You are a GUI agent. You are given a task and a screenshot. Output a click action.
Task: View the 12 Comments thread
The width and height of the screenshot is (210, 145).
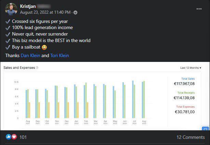point(191,137)
